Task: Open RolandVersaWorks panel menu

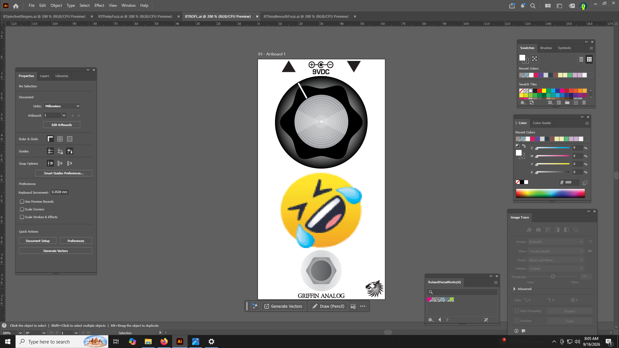Action: click(496, 282)
